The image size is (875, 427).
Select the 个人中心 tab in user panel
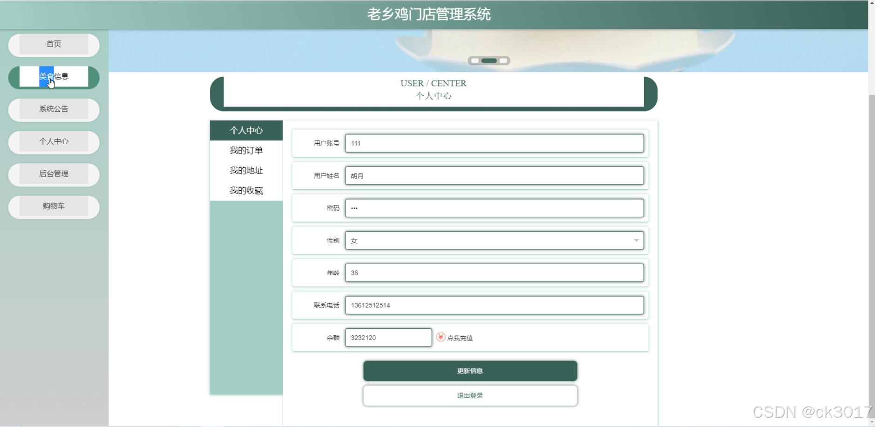246,130
